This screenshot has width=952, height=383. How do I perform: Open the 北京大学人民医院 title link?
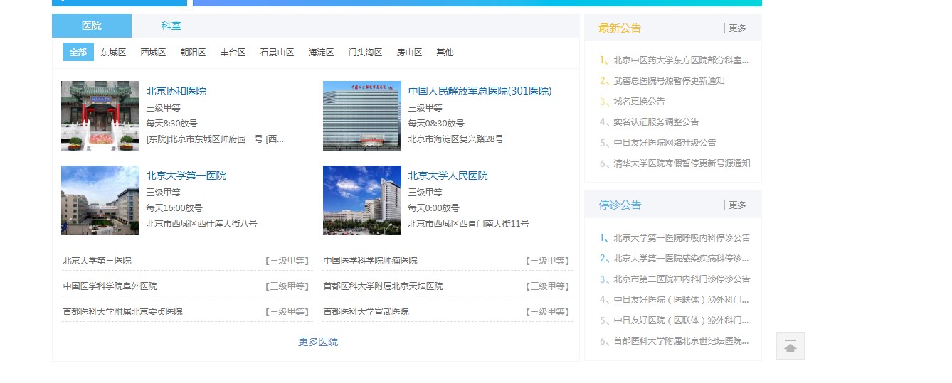(448, 176)
